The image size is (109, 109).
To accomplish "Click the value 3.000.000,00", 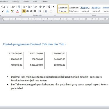I will coord(36,53).
